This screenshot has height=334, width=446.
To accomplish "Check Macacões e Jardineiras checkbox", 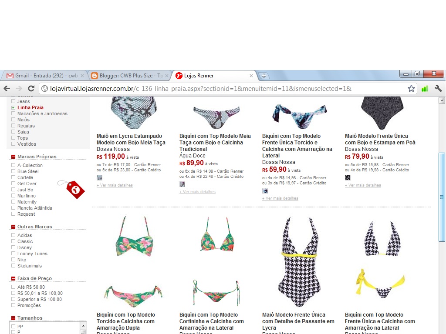I will point(13,114).
